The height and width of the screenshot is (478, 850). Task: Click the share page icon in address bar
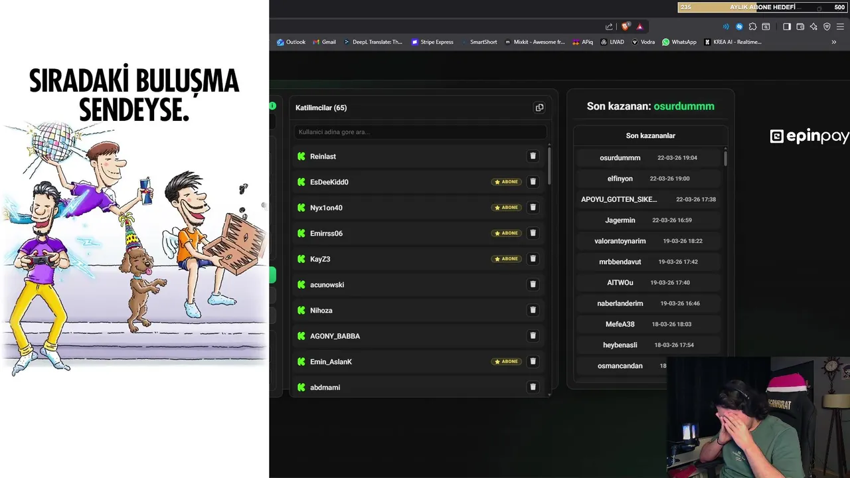609,27
